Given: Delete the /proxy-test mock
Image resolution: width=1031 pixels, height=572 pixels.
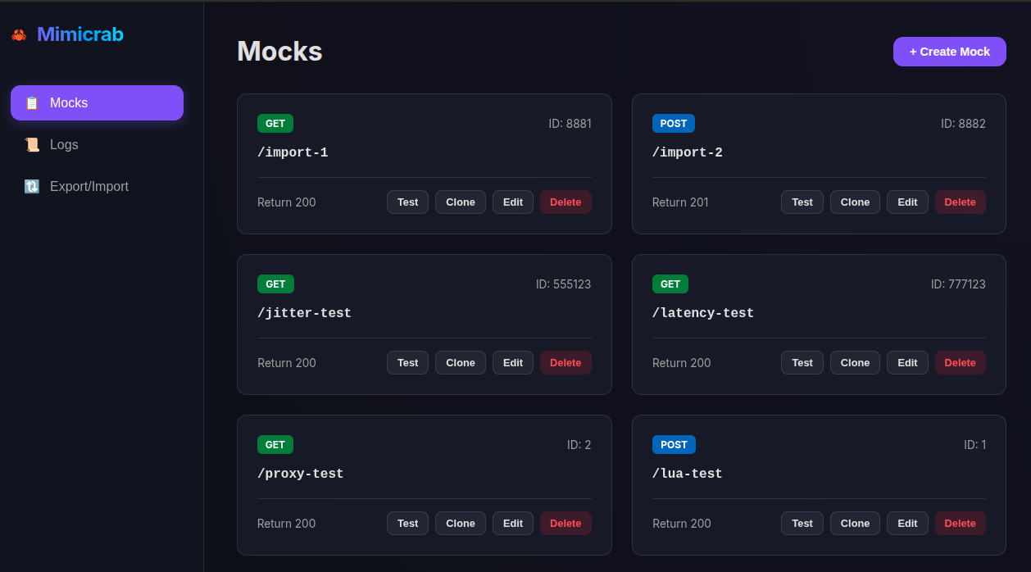Looking at the screenshot, I should tap(565, 523).
